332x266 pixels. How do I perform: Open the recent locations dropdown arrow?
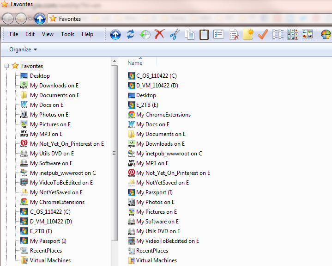[x=30, y=19]
